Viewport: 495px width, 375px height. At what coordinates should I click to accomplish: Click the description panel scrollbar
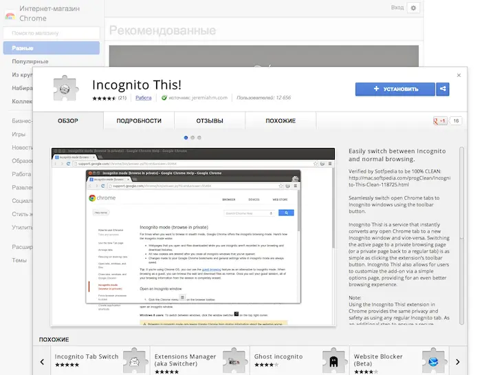tap(461, 235)
